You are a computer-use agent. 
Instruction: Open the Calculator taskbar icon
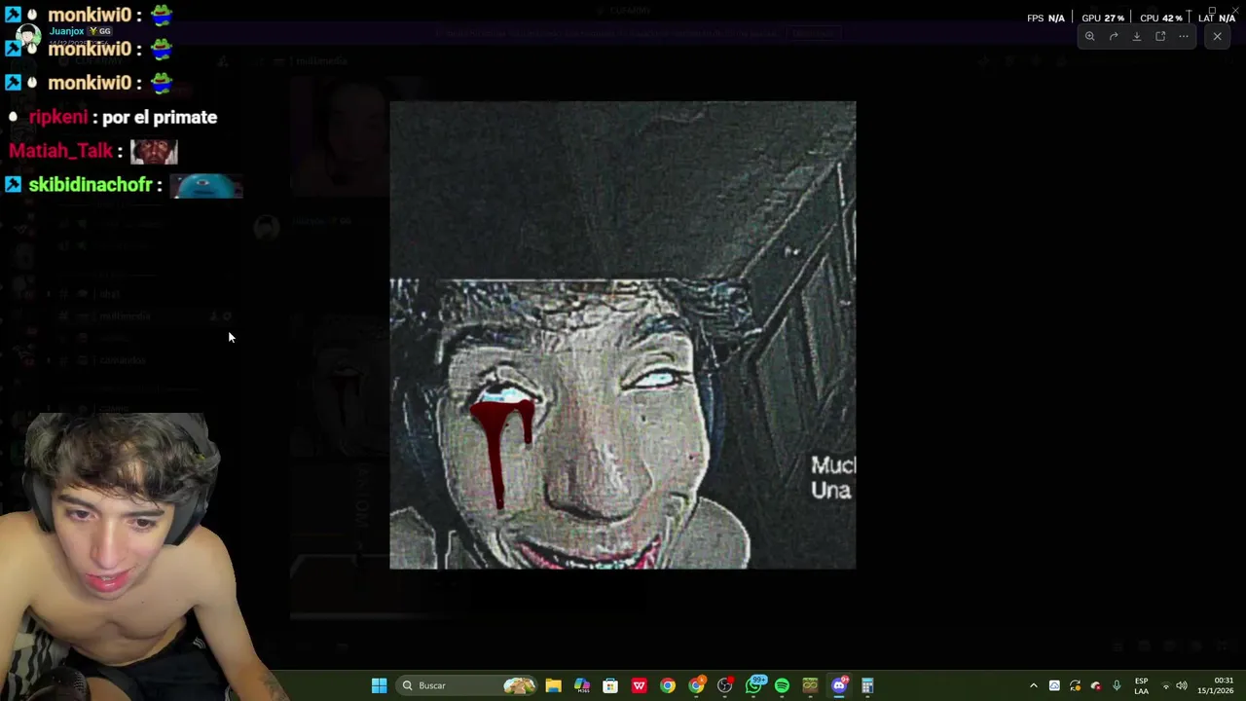tap(867, 685)
